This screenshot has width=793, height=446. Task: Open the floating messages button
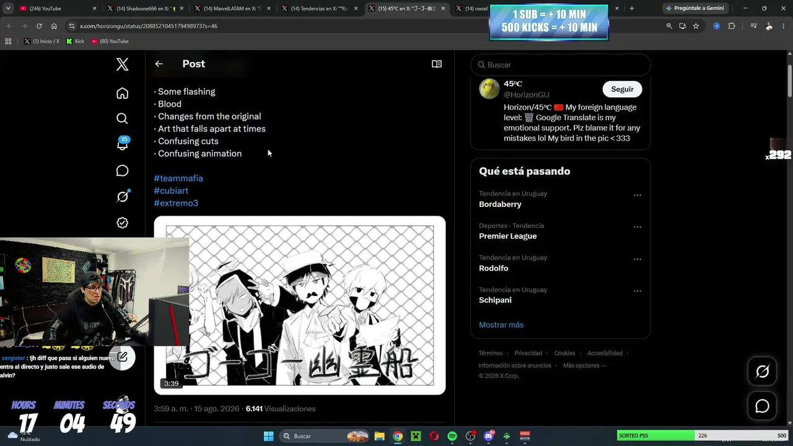pyautogui.click(x=762, y=406)
